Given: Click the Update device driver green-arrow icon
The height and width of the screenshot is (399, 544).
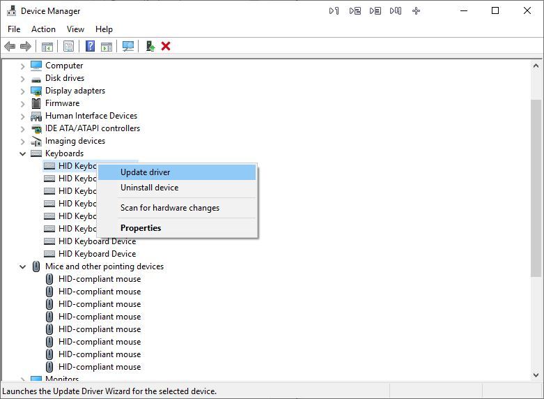Looking at the screenshot, I should click(150, 46).
